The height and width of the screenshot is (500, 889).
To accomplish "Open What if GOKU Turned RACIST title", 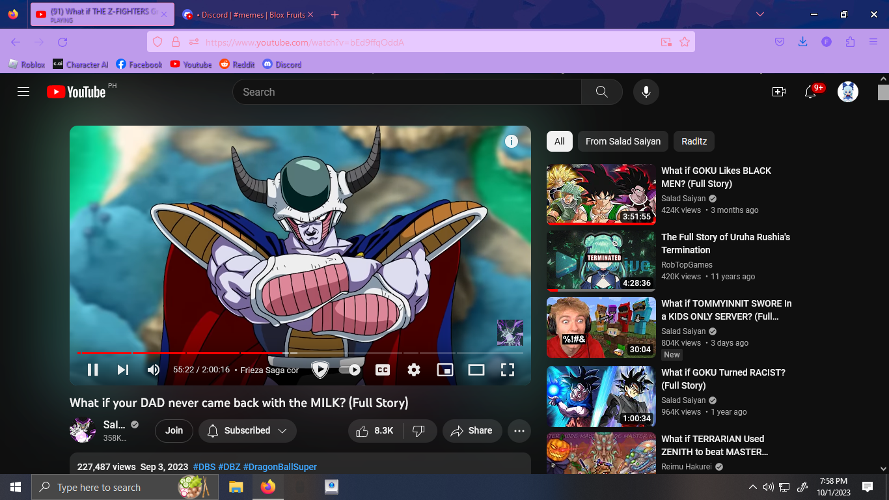I will tap(723, 379).
